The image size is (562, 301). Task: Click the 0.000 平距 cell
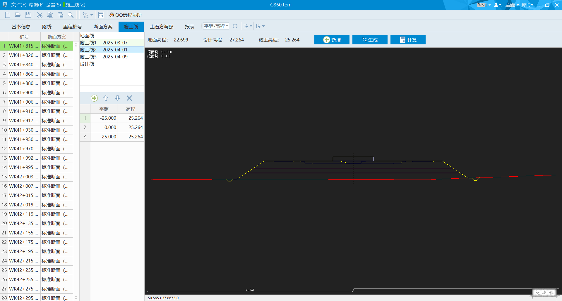click(104, 127)
